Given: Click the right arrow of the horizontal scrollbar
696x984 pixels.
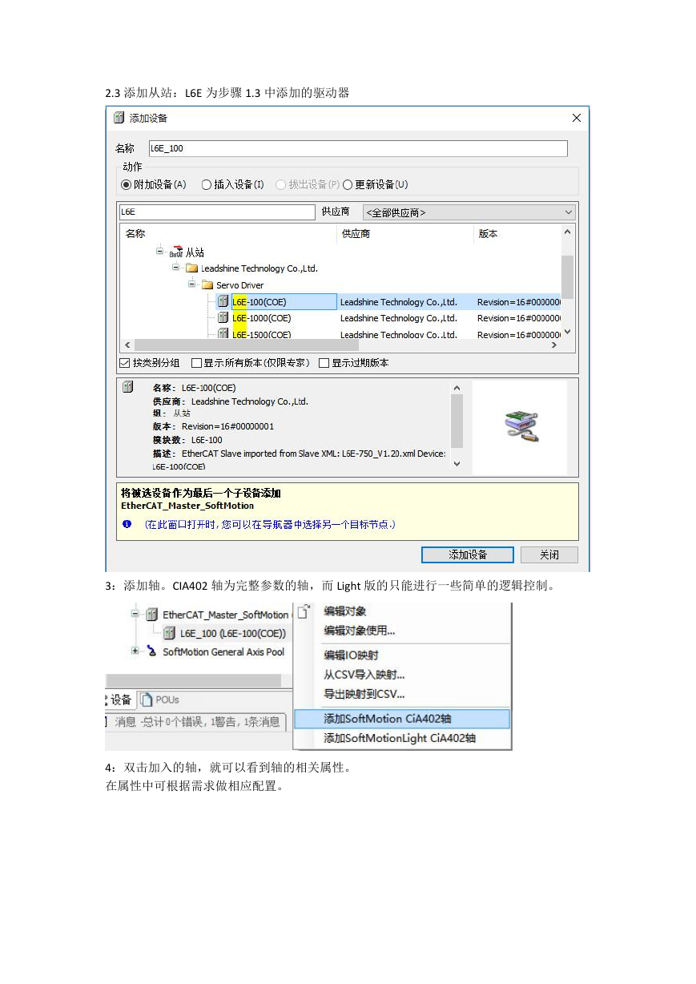Looking at the screenshot, I should [554, 345].
